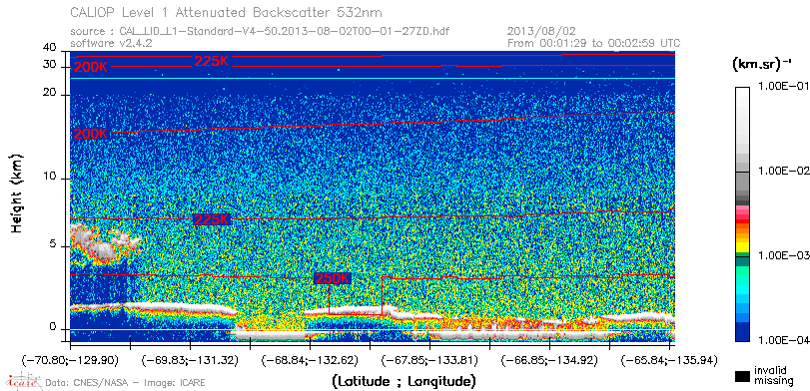Click the 'From 00:01:29 to 00:02:59 UTC' text
Image resolution: width=810 pixels, height=391 pixels.
tap(594, 43)
